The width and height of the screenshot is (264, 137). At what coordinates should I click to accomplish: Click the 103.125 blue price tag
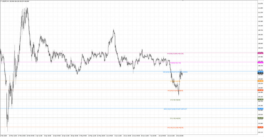pos(260,109)
